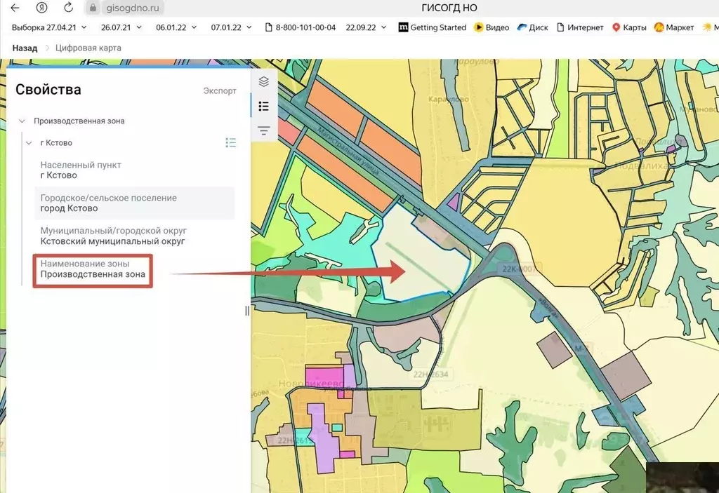Open the Маркет bookmark
This screenshot has width=719, height=493.
pyautogui.click(x=673, y=27)
